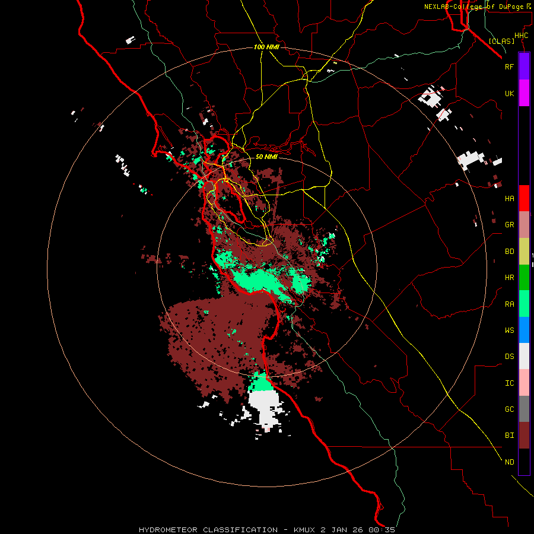Image resolution: width=534 pixels, height=534 pixels.
Task: Click the HR dark green legend swatch
Action: [524, 278]
